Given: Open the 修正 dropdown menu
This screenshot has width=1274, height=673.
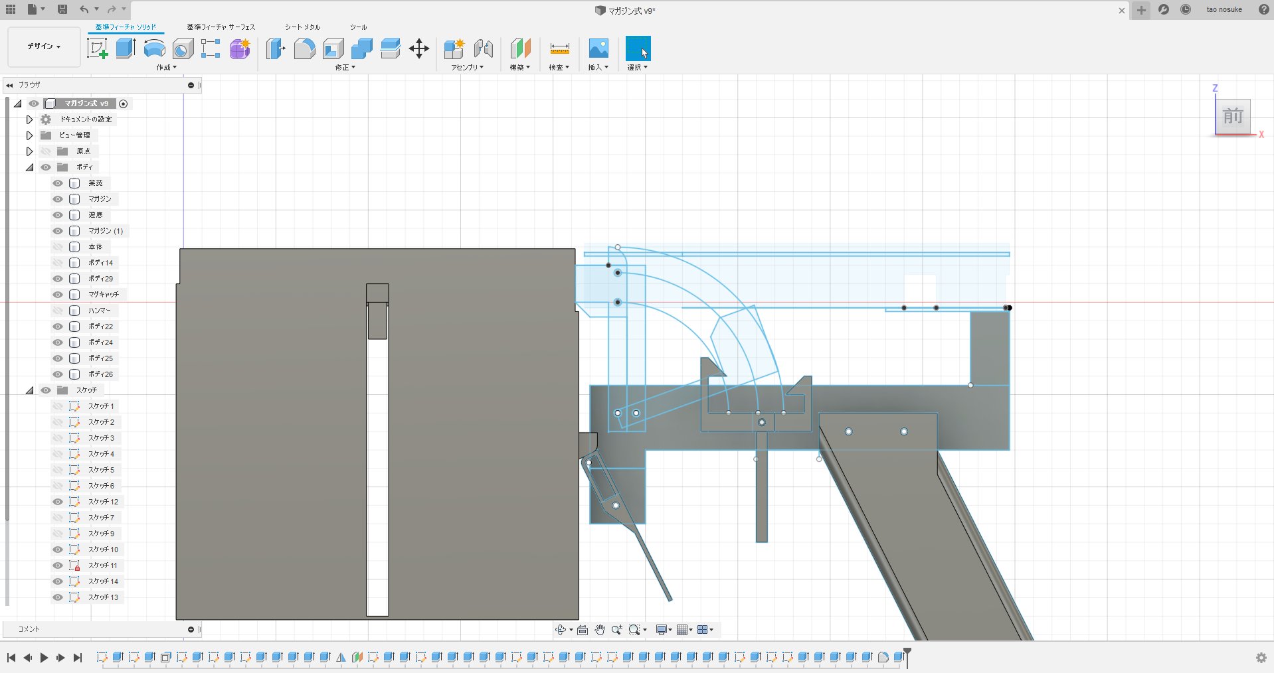Looking at the screenshot, I should (x=345, y=67).
